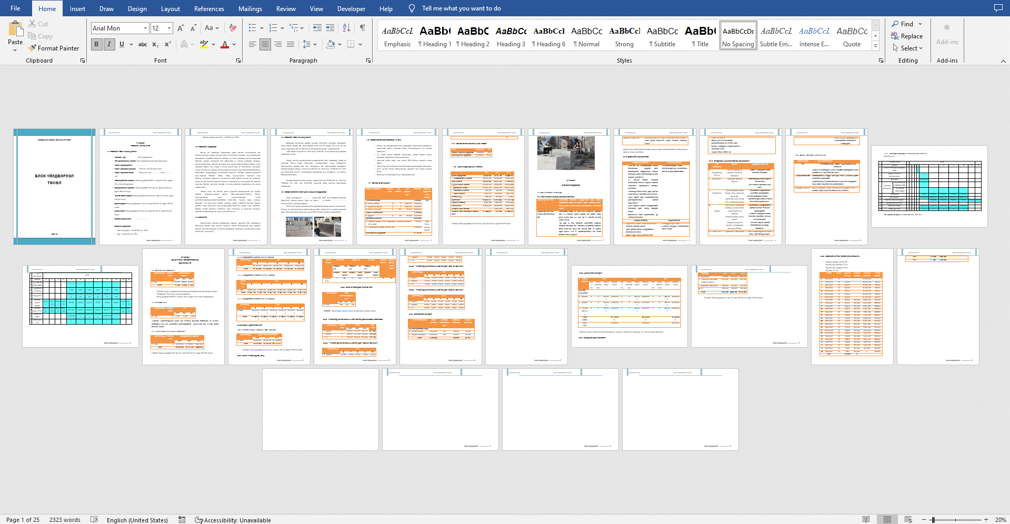This screenshot has height=524, width=1010.
Task: Decrease font size with shrink button
Action: [x=193, y=28]
